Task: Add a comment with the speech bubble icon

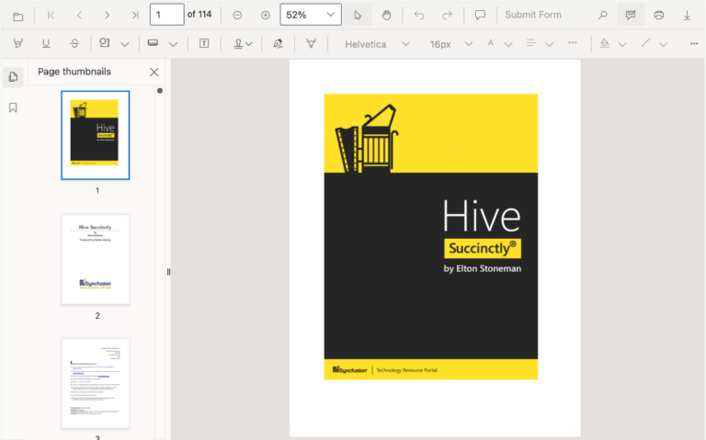Action: coord(480,16)
